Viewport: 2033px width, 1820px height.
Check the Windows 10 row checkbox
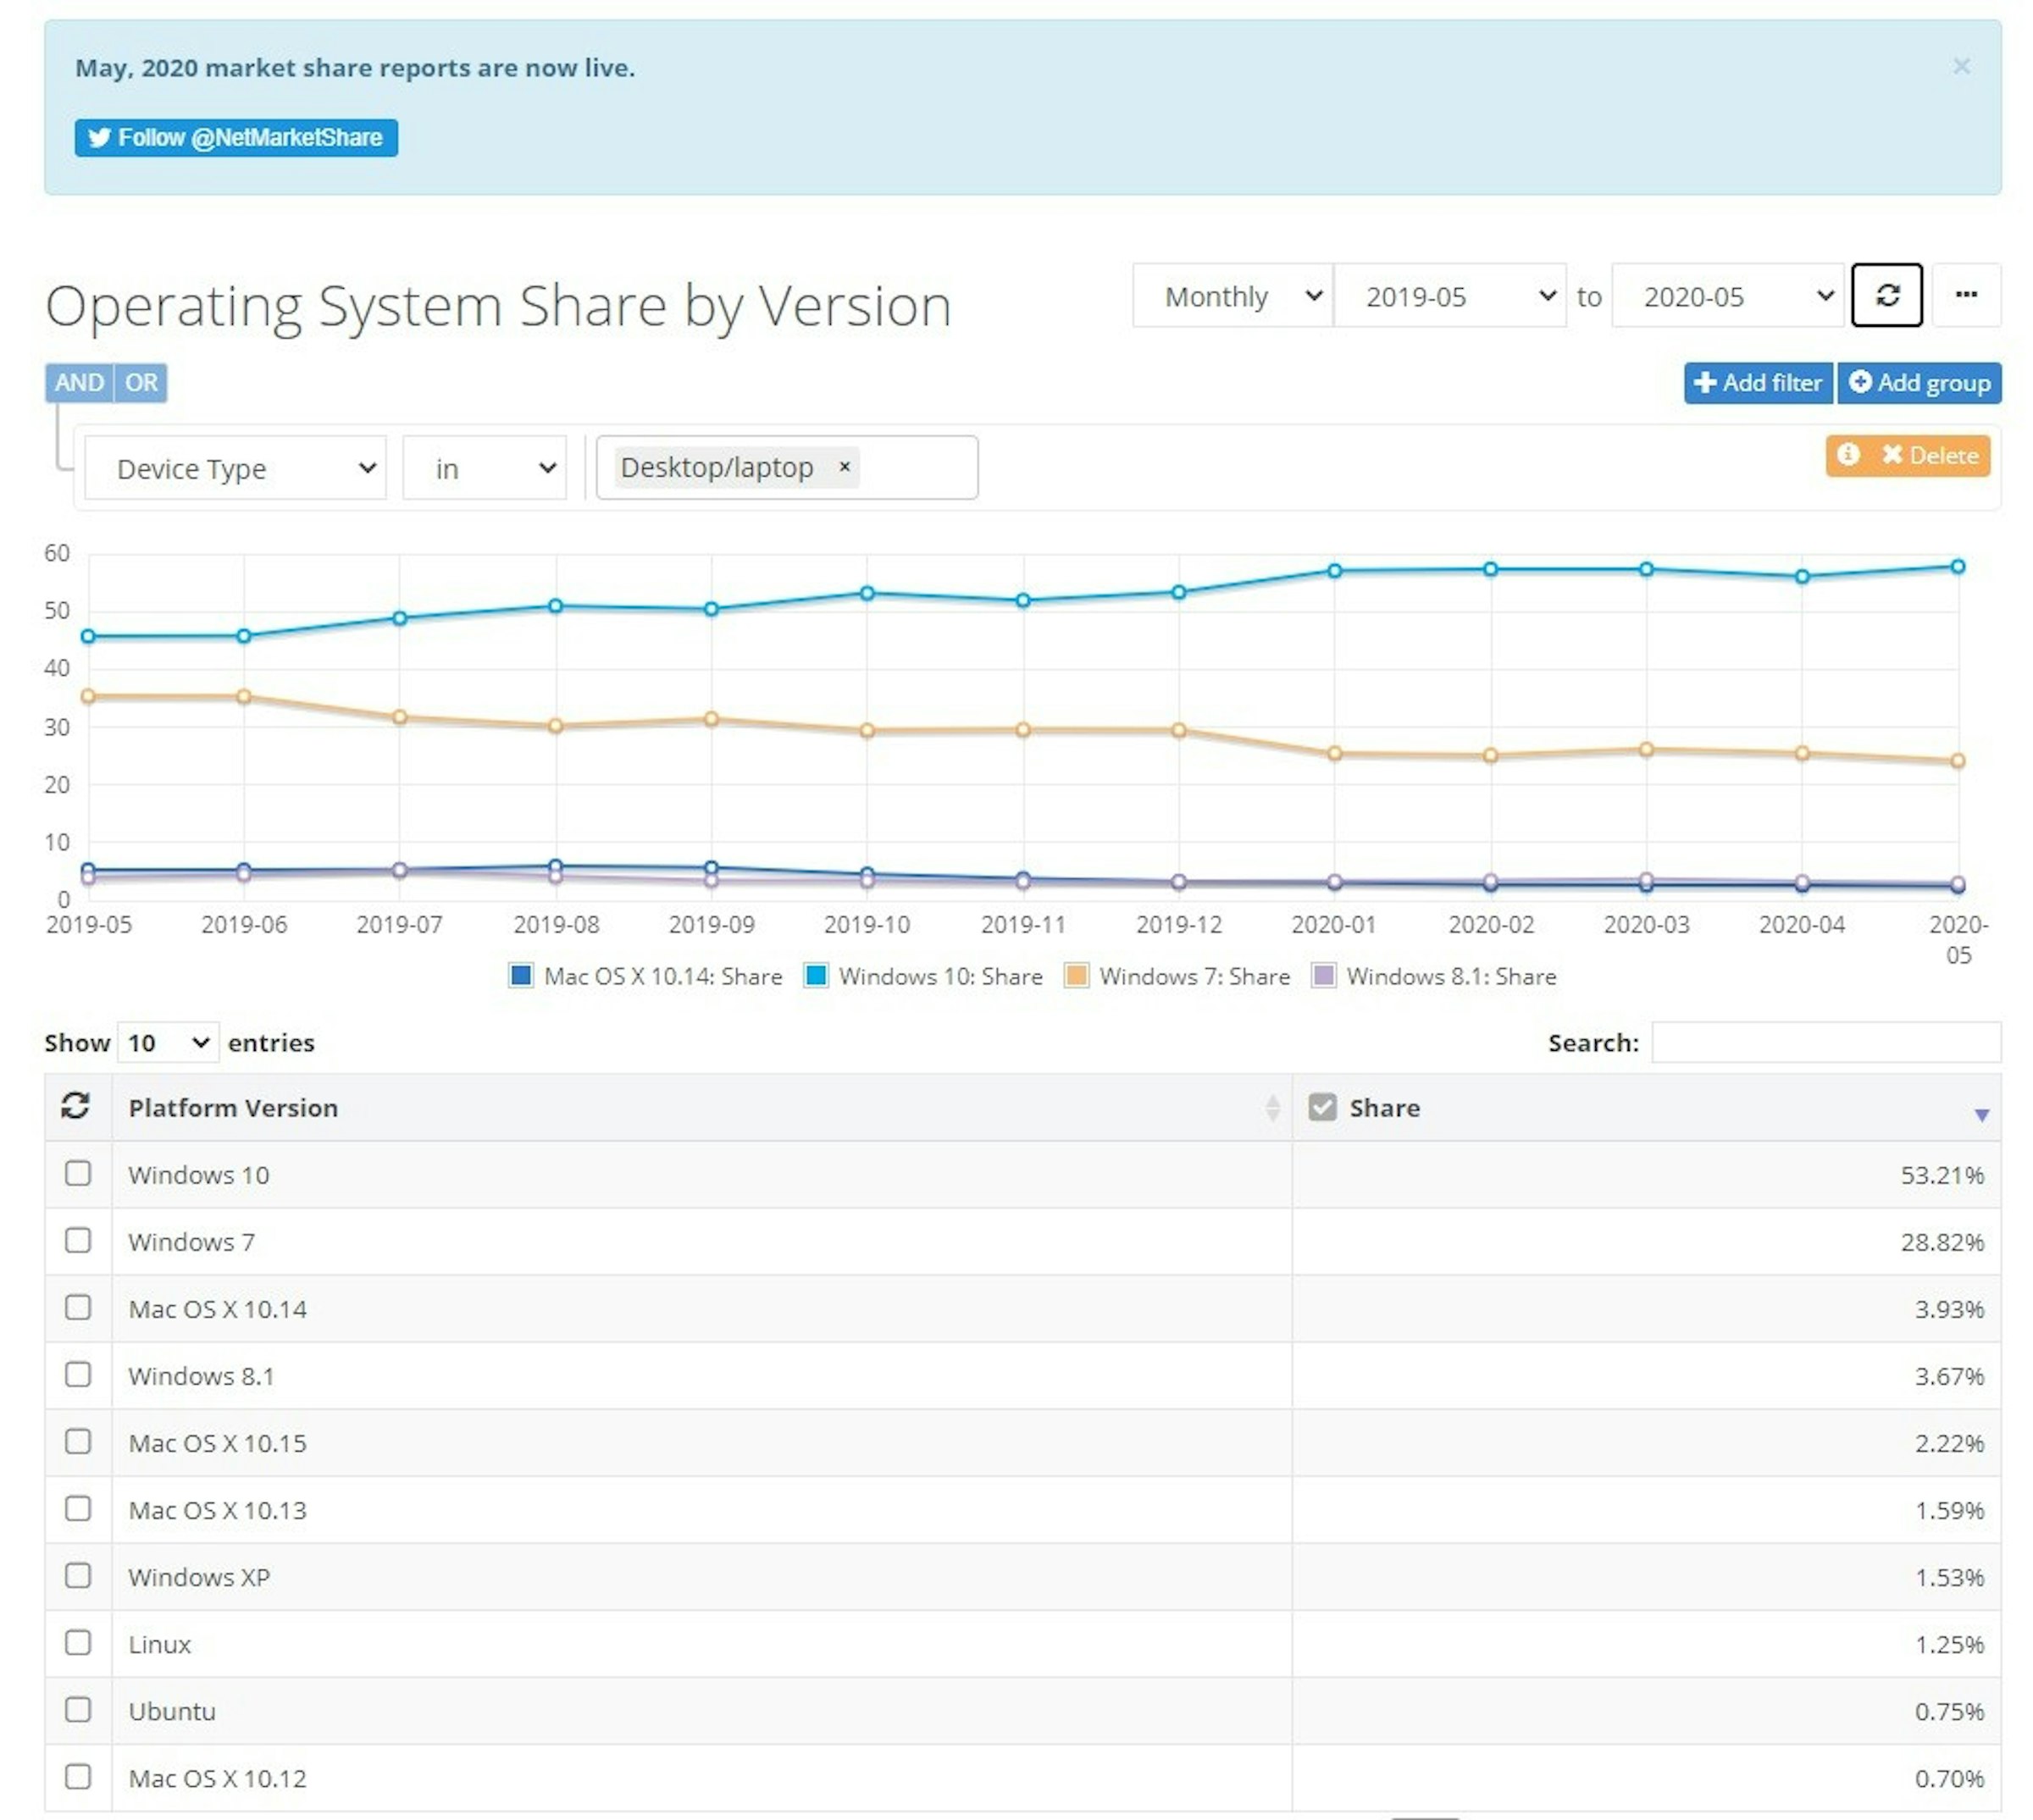click(x=78, y=1172)
